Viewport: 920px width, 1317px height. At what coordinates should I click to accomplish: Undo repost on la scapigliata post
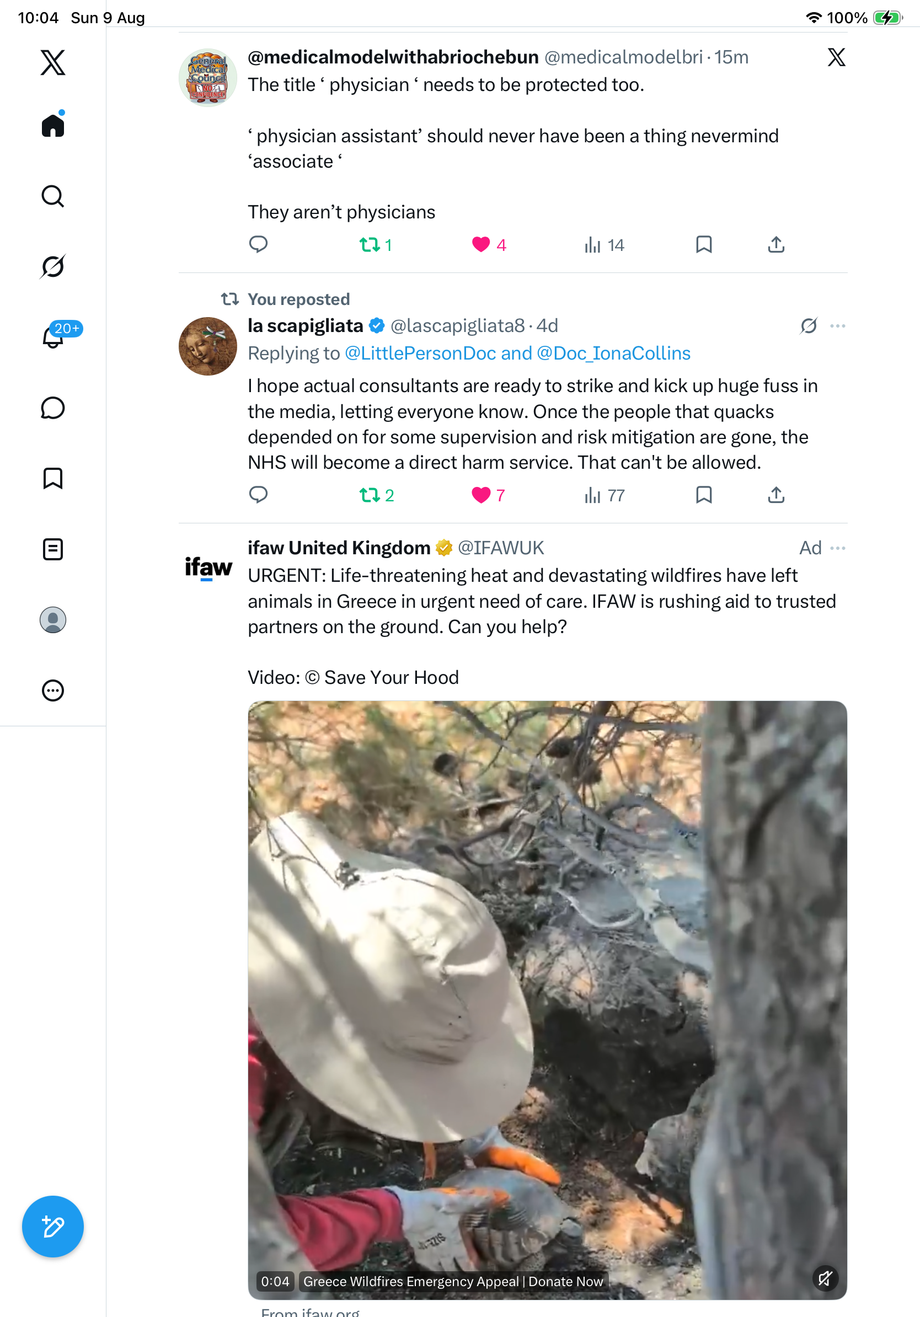point(370,495)
